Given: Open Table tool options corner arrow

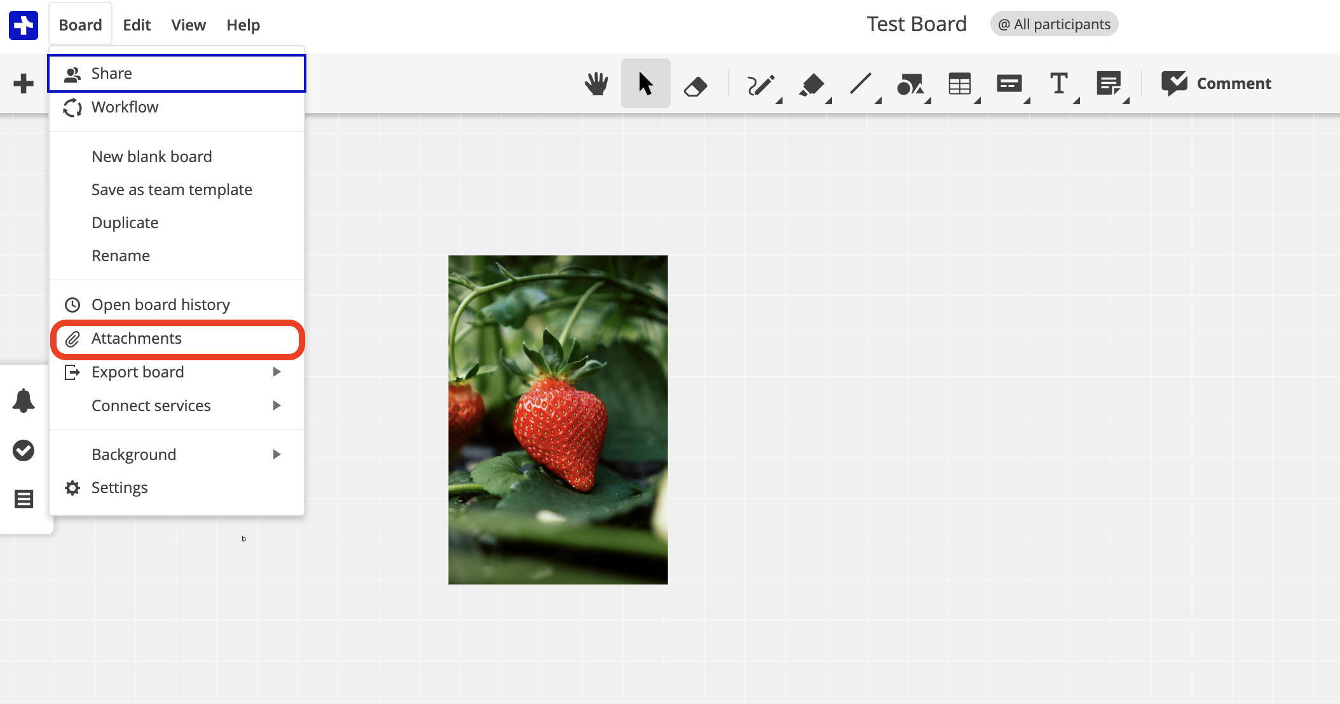Looking at the screenshot, I should [x=977, y=100].
